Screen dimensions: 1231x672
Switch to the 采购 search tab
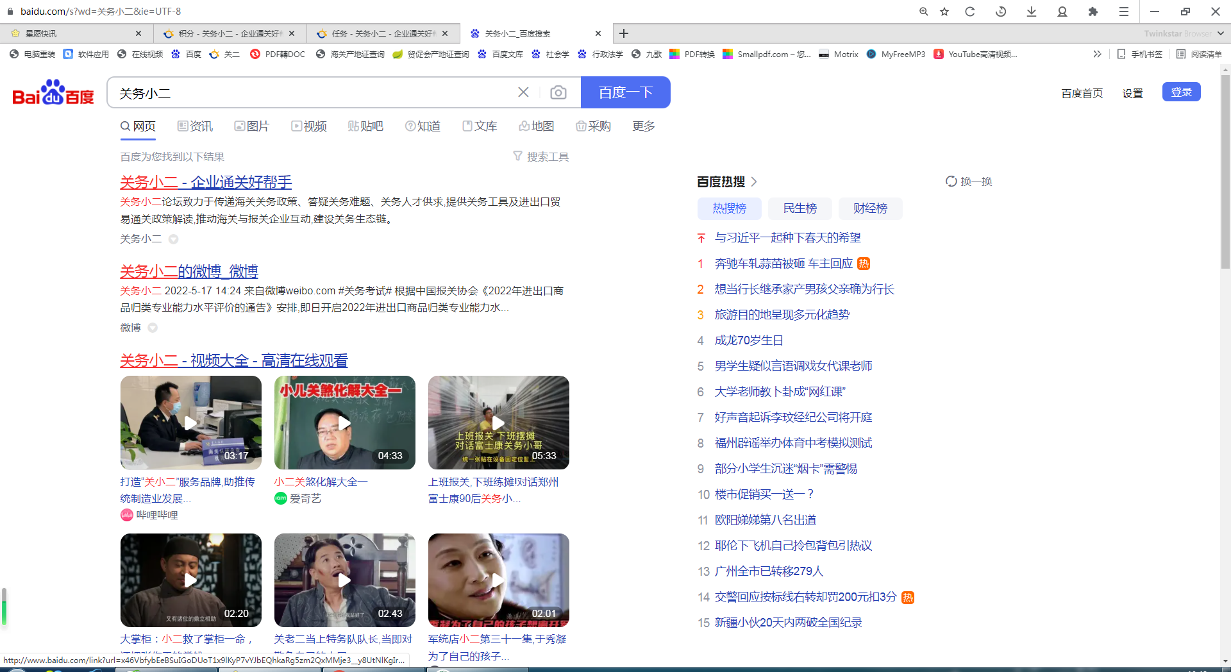593,126
